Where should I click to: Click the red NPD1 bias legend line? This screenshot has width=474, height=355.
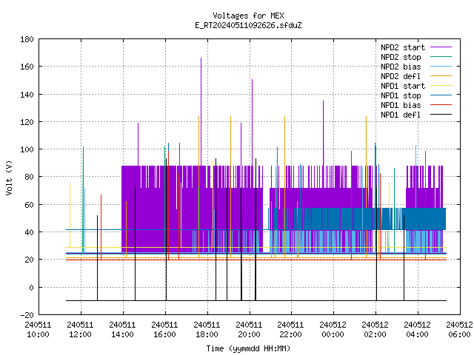click(441, 105)
